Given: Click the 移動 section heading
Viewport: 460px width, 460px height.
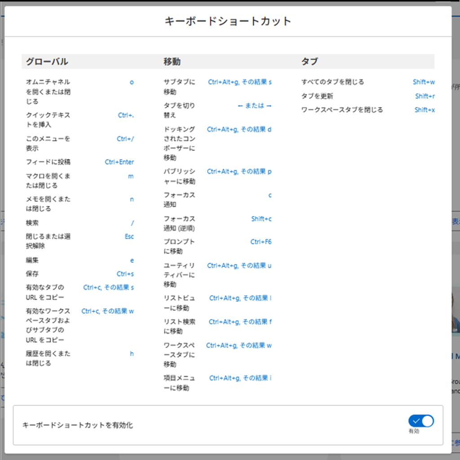Looking at the screenshot, I should pyautogui.click(x=172, y=62).
